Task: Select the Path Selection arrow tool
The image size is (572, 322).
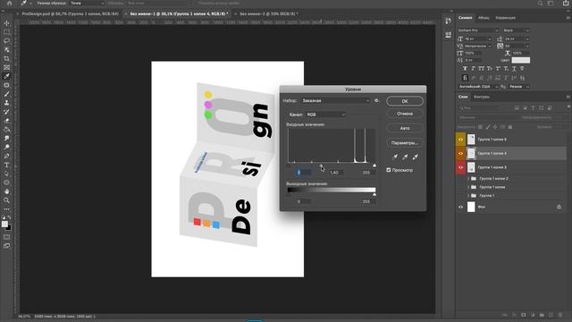Action: (6, 174)
